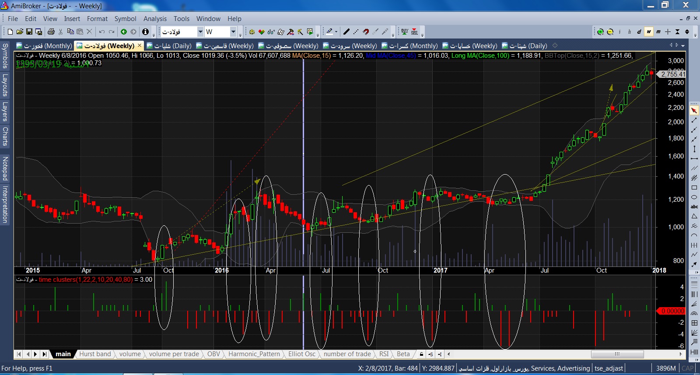Select the Arc drawing tool
The width and height of the screenshot is (700, 375).
[x=694, y=235]
